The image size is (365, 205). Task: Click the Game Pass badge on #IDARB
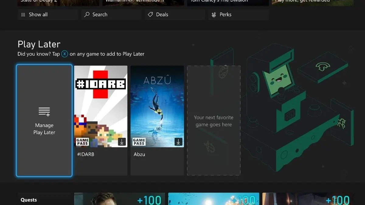(82, 142)
